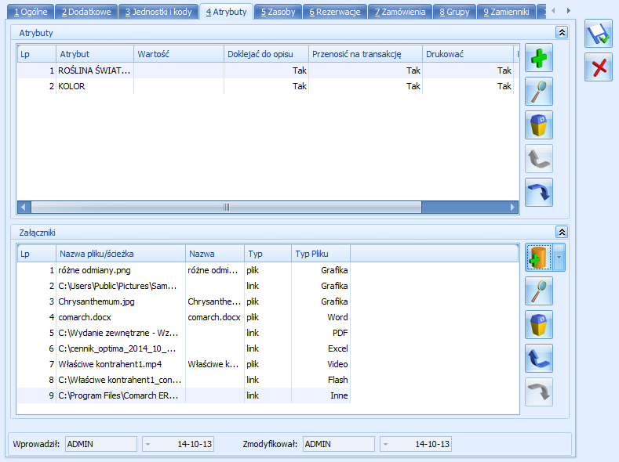Open the 3 Jednostki i kody tab
Viewport: 619px width, 462px height.
[x=158, y=12]
